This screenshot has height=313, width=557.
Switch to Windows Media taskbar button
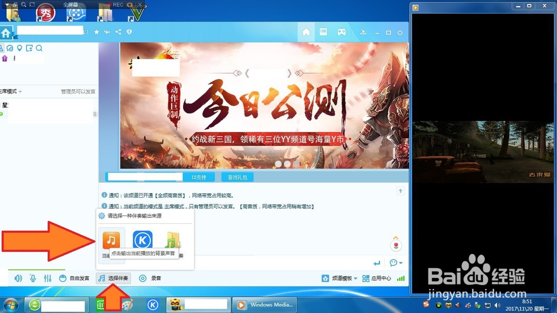tap(265, 305)
